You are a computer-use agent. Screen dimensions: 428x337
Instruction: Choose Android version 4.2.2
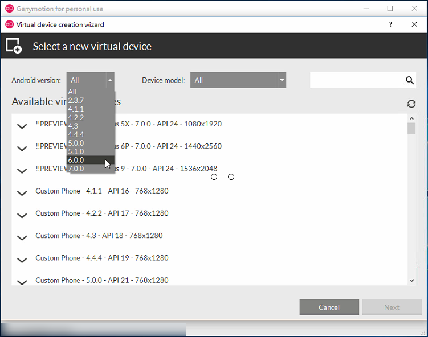[x=91, y=117]
